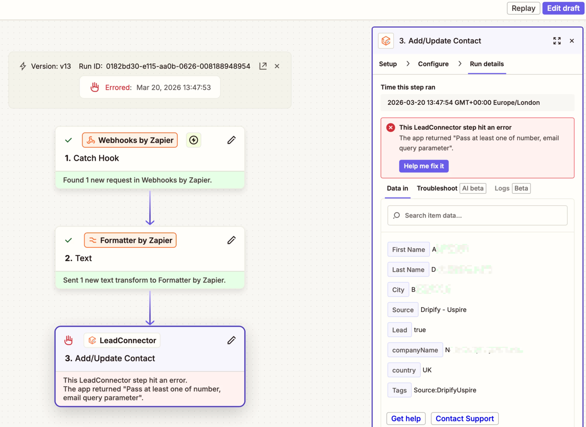Open the Logs beta tab
Screen dimensions: 586x427
[x=502, y=188]
